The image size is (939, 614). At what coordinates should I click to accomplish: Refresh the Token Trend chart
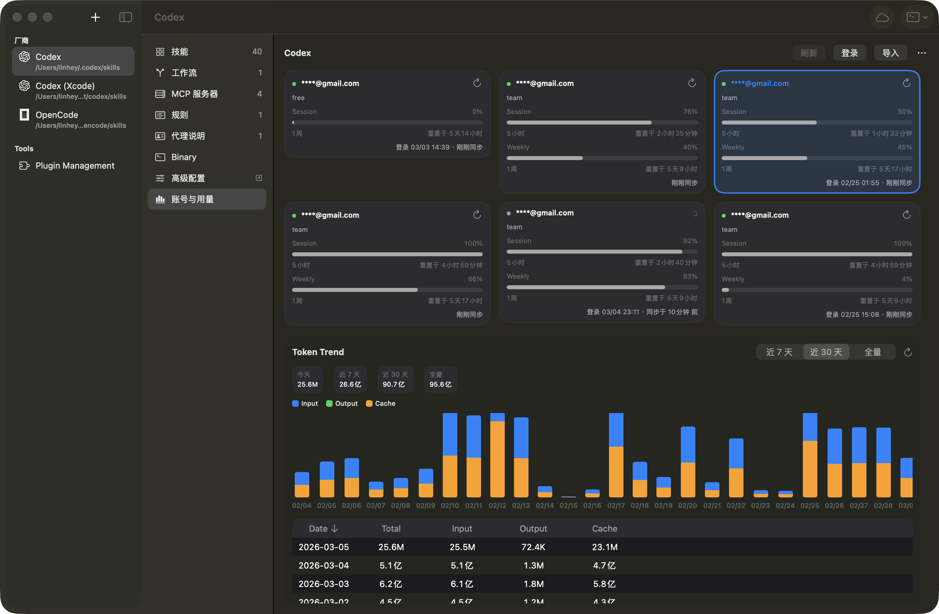(x=907, y=352)
